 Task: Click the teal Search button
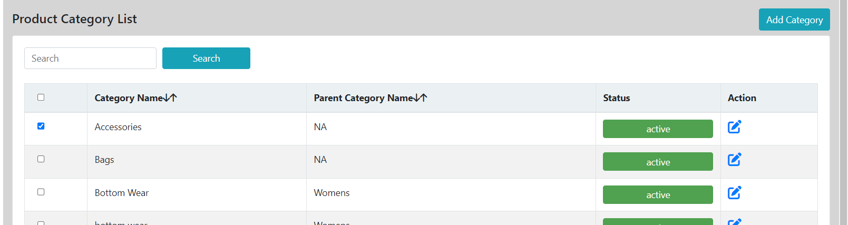pos(206,58)
